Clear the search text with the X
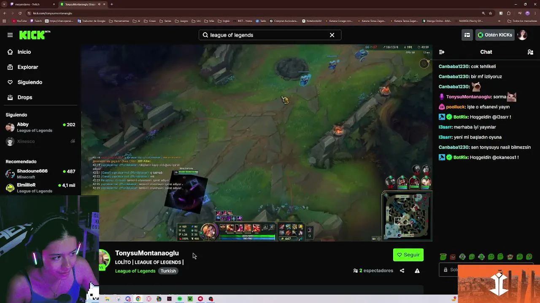Image resolution: width=540 pixels, height=303 pixels. [332, 35]
